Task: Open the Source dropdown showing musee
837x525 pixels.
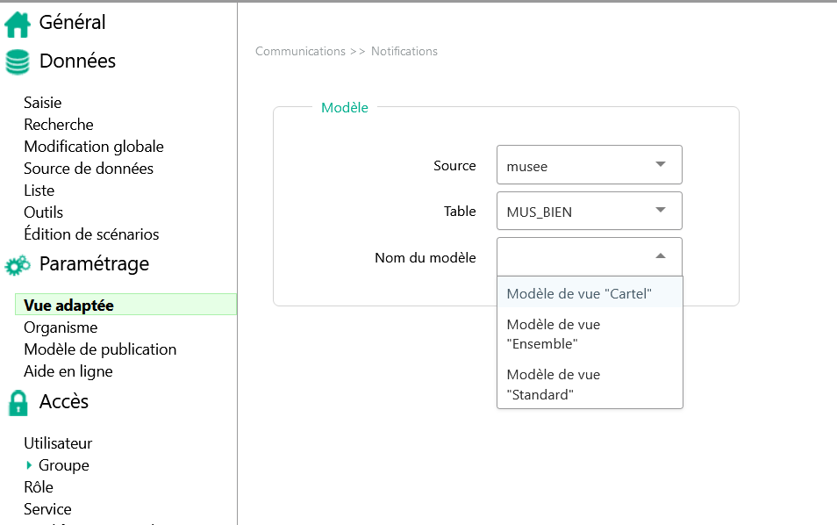Action: click(x=590, y=164)
